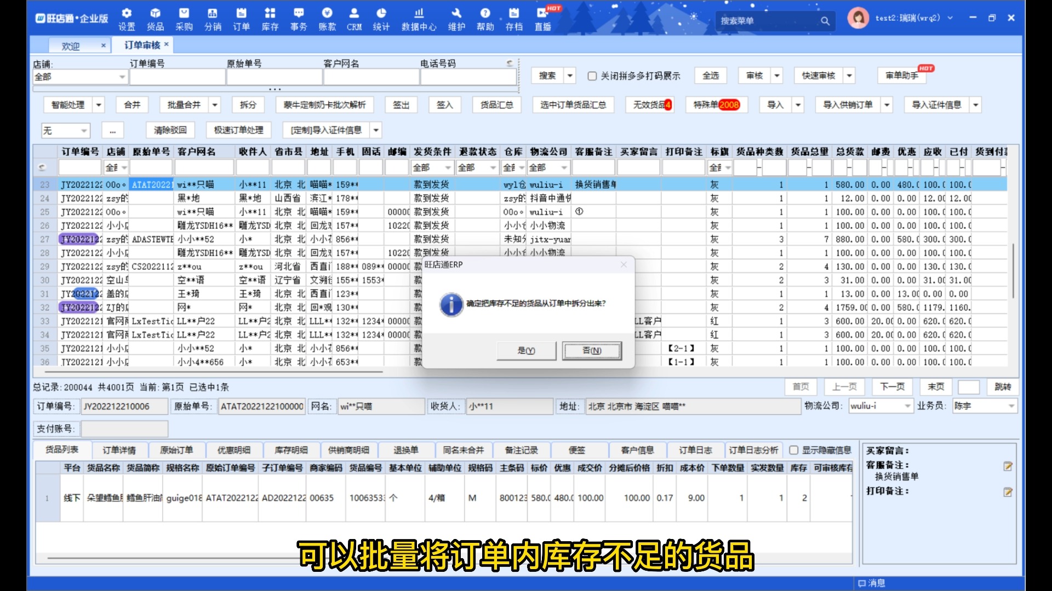Click 否(N) in the confirmation dialog
This screenshot has width=1052, height=591.
(592, 350)
